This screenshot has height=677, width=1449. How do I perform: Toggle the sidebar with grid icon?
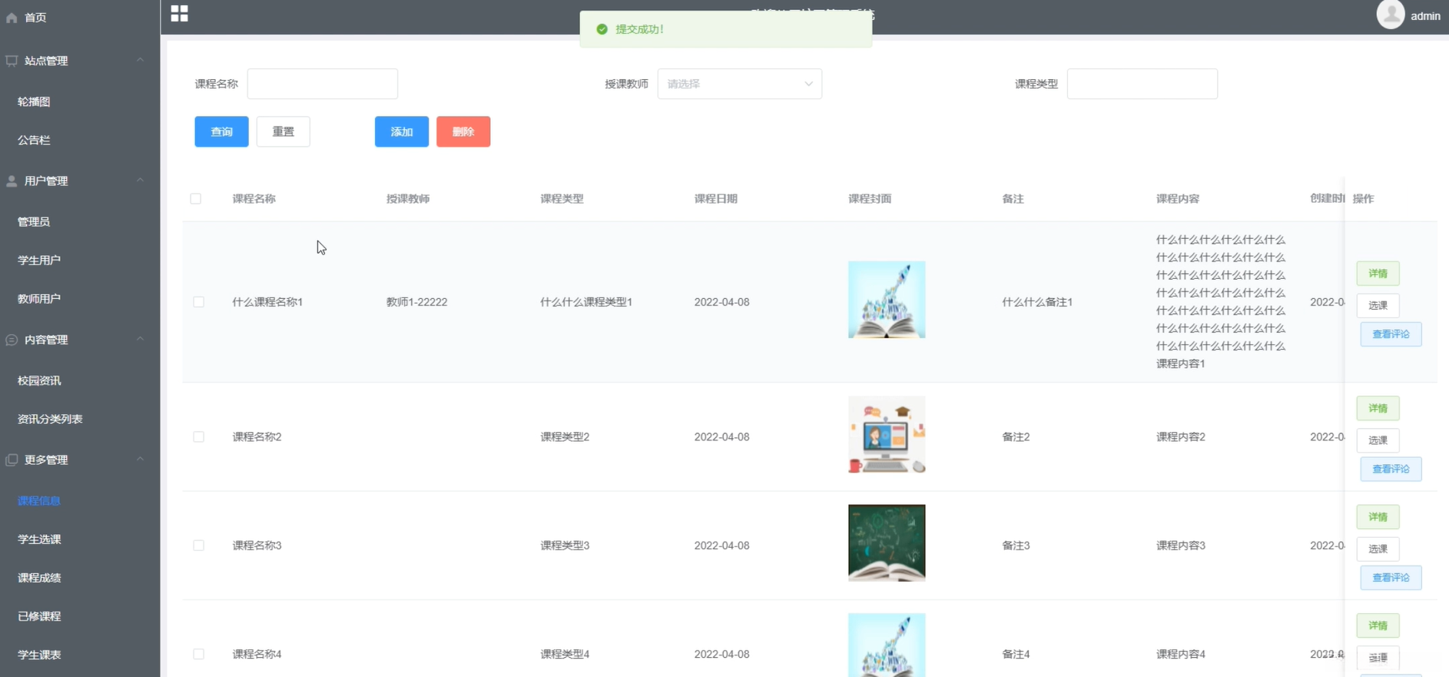(x=179, y=13)
